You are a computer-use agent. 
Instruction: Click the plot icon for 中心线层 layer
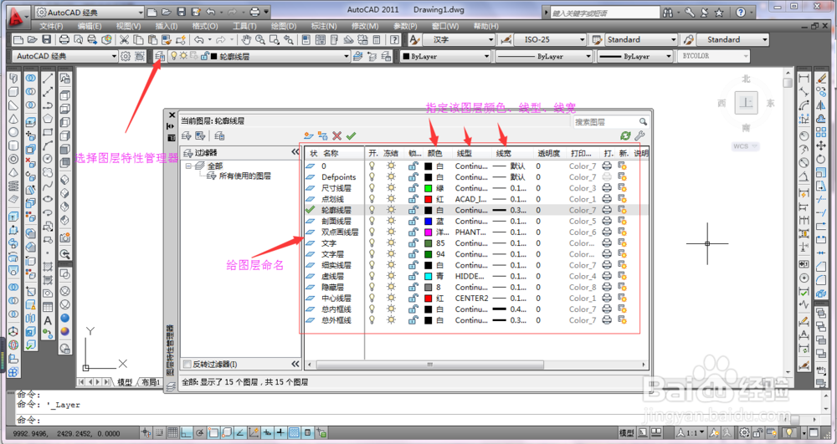coord(607,298)
